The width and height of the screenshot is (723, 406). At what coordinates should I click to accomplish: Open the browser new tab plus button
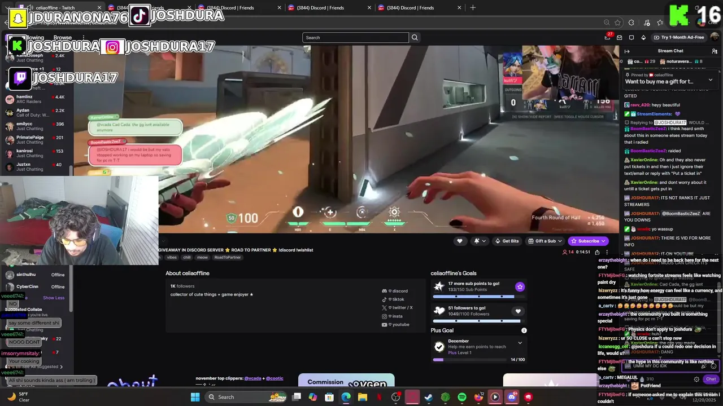click(473, 7)
